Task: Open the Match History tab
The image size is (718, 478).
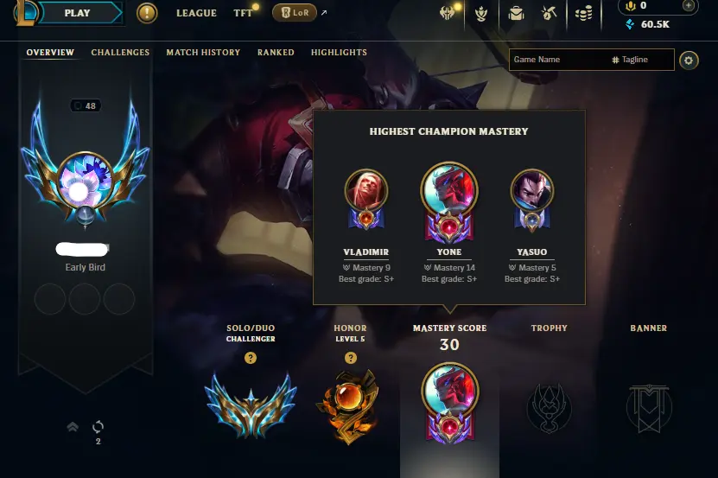Action: (x=203, y=52)
